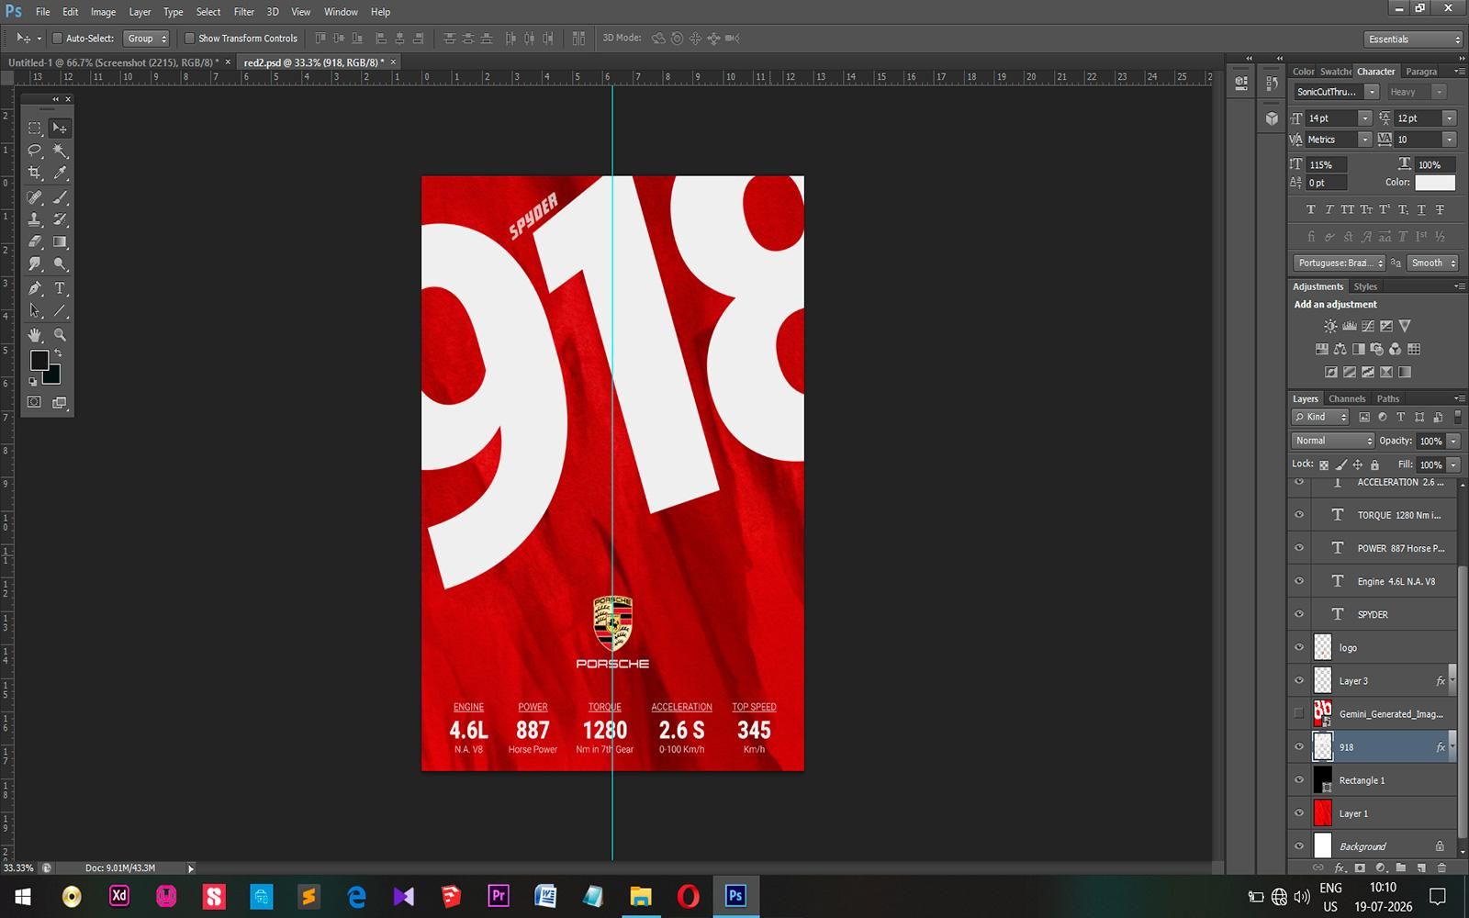This screenshot has height=918, width=1469.
Task: Hide the Background layer
Action: [x=1299, y=846]
